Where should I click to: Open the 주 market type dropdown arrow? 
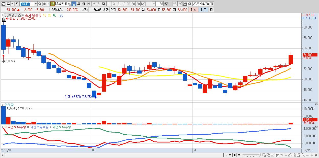coord(13,4)
